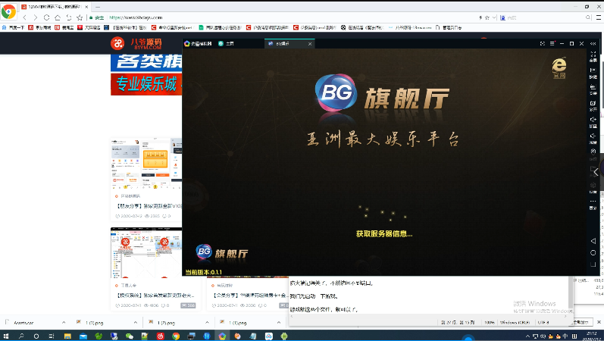Open File Explorer from the taskbar
The height and width of the screenshot is (341, 604).
coord(67,336)
